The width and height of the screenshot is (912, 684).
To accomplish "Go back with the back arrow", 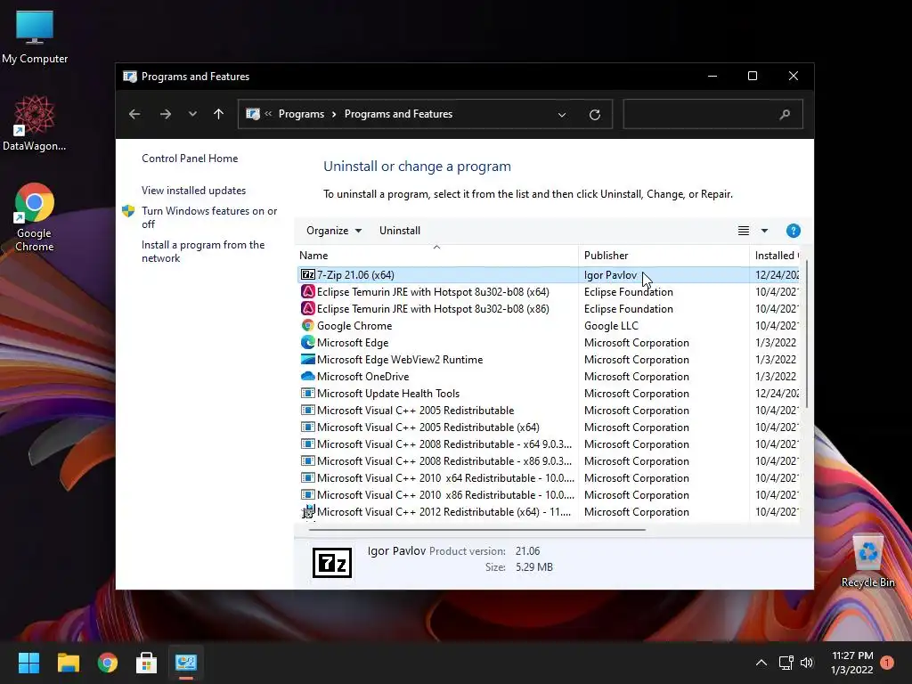I will point(134,114).
